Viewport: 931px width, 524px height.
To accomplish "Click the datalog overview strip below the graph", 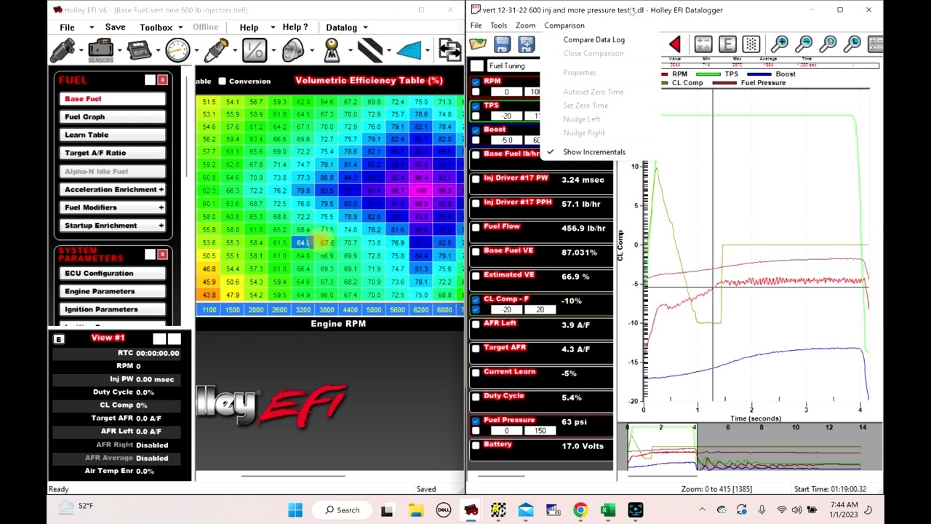I will (749, 448).
